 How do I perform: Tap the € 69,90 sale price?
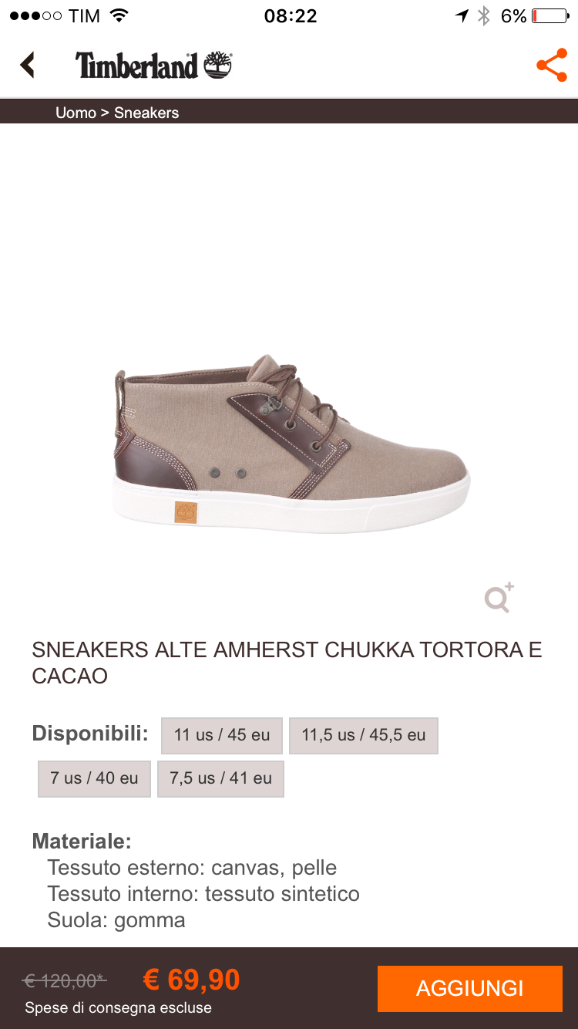coord(192,980)
